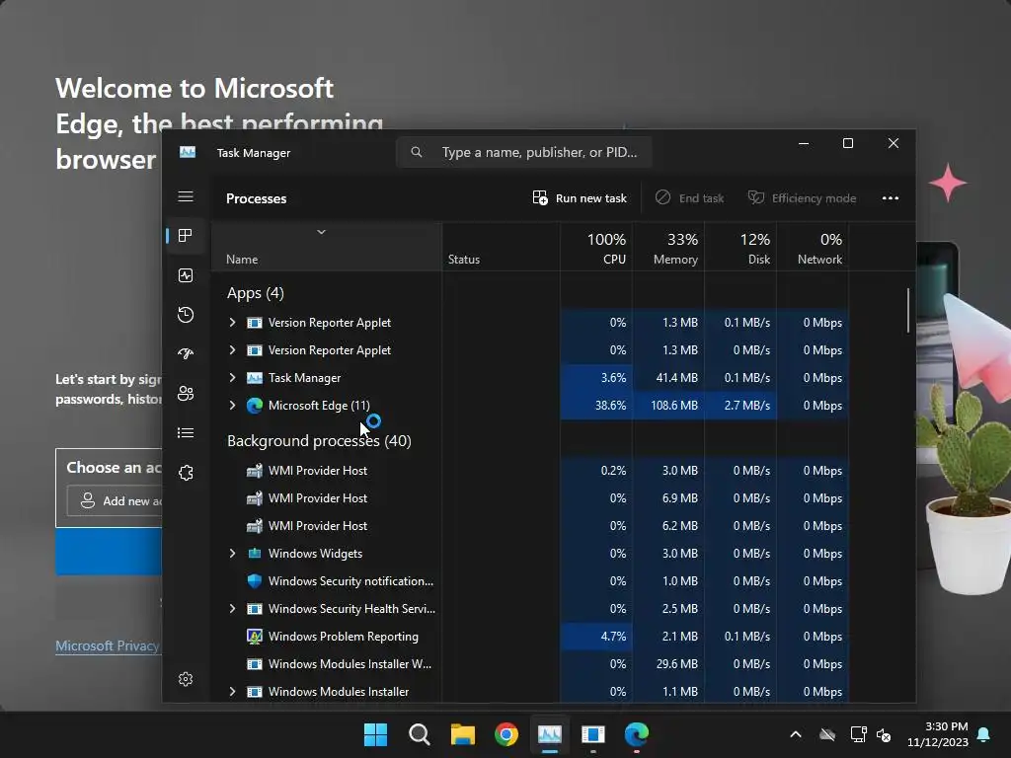
Task: Open the Startup apps sidebar icon
Action: click(x=186, y=353)
